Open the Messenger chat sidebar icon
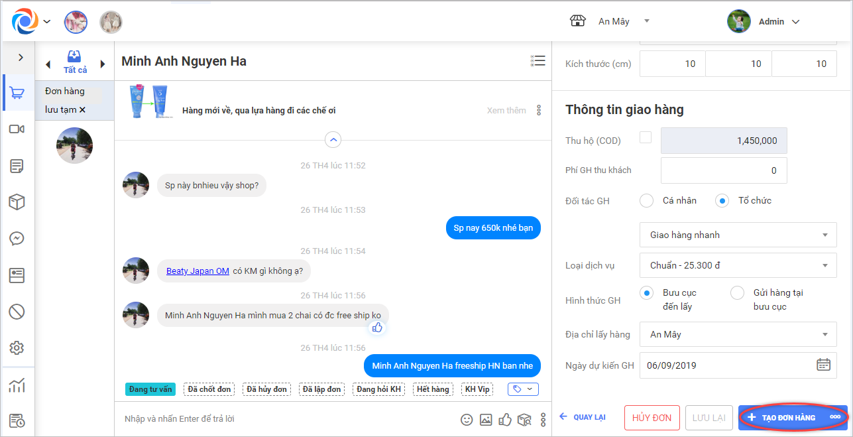The height and width of the screenshot is (437, 853). (17, 239)
